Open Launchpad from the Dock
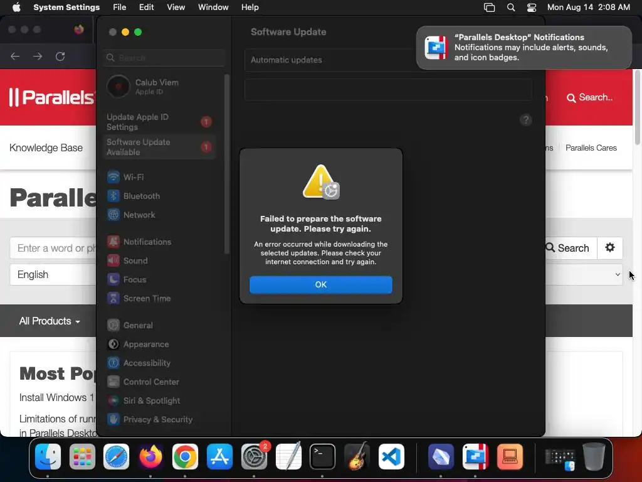This screenshot has width=642, height=482. (x=82, y=457)
